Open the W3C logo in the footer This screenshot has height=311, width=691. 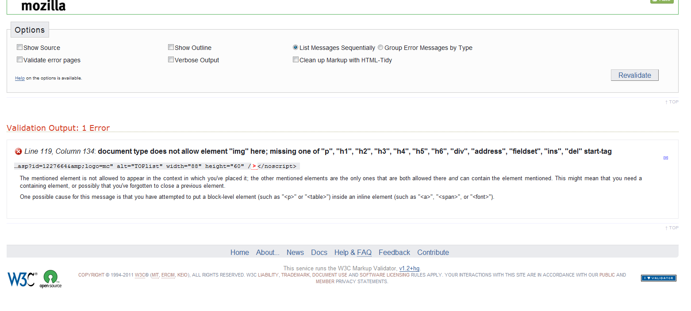point(22,279)
